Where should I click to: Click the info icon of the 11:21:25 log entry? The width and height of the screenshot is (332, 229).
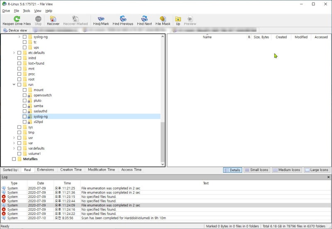(x=4, y=188)
